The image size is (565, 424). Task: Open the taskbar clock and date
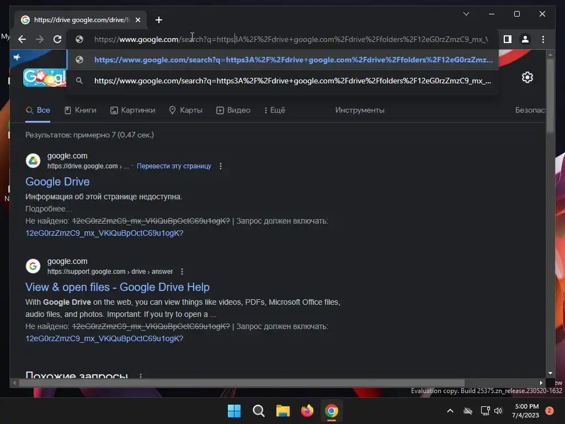point(526,411)
